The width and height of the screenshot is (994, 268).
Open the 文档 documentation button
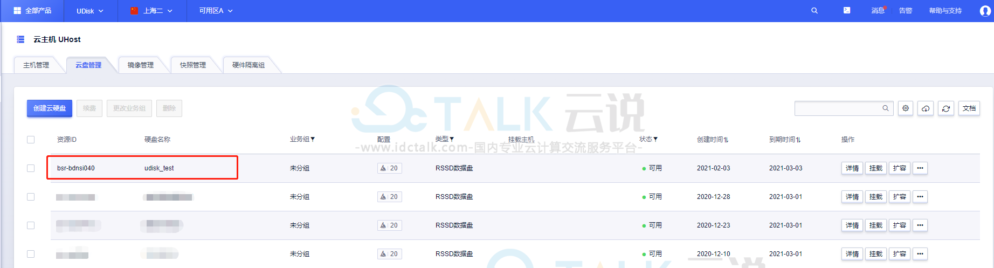coord(969,108)
